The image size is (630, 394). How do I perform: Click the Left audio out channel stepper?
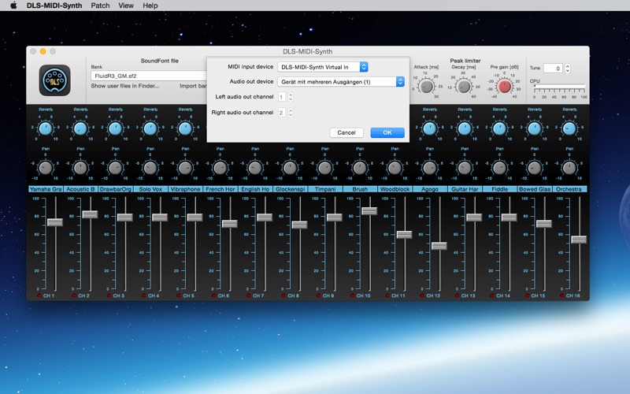pyautogui.click(x=291, y=97)
